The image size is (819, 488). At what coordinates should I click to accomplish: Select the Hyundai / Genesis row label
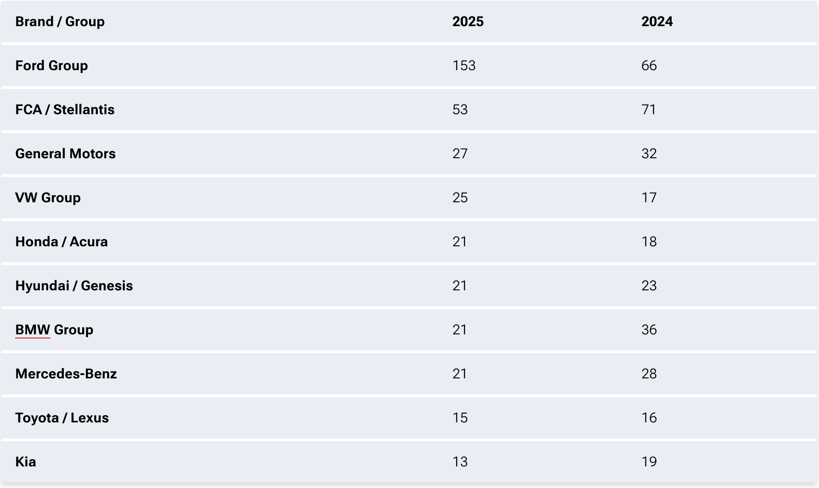click(x=74, y=286)
